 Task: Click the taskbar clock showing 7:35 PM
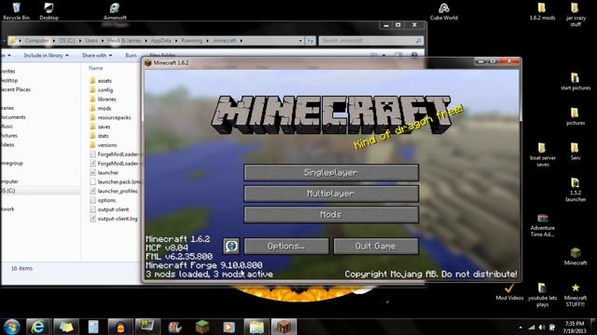click(x=575, y=327)
